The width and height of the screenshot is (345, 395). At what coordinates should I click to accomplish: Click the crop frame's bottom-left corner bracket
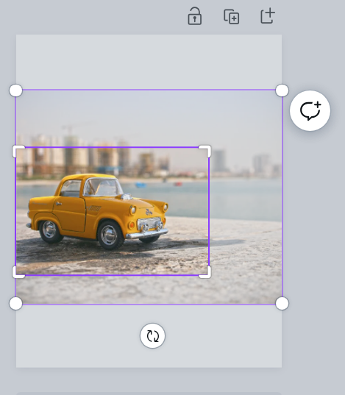18,273
